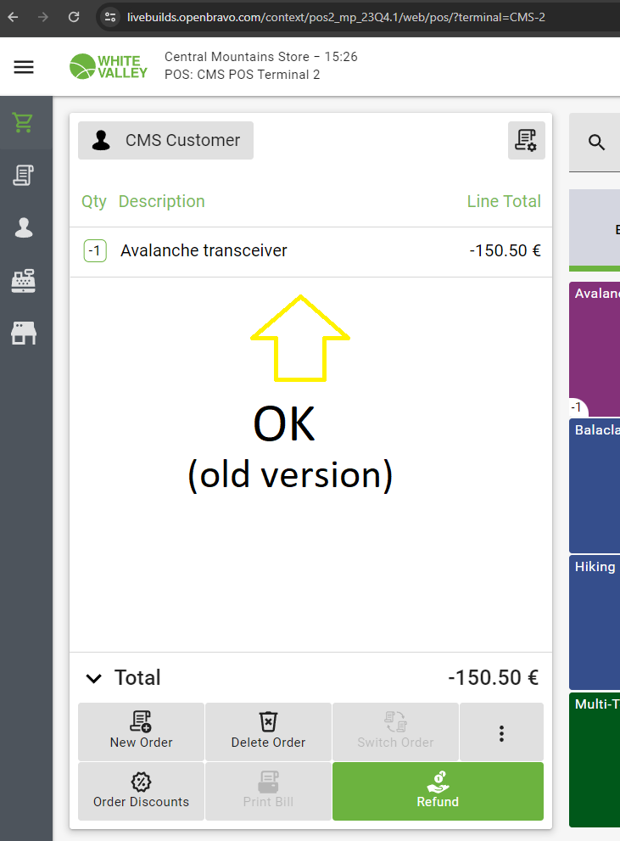Viewport: 620px width, 841px height.
Task: Open the customers sidebar icon
Action: tap(24, 228)
